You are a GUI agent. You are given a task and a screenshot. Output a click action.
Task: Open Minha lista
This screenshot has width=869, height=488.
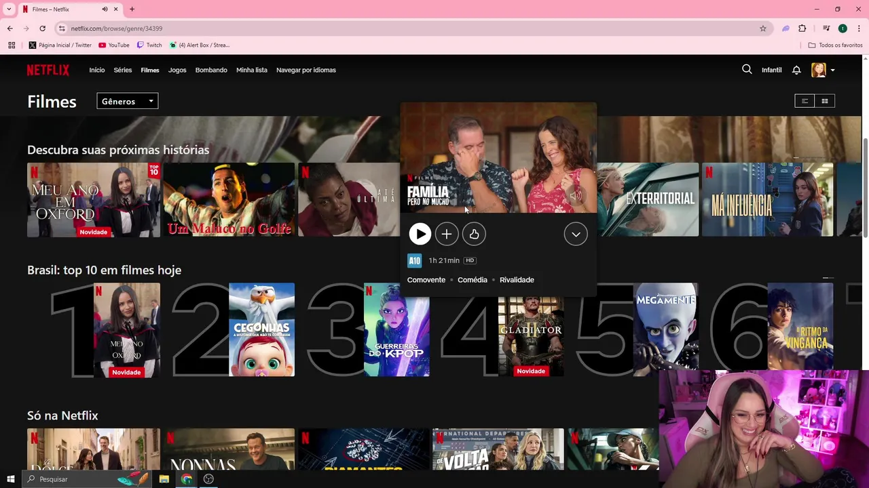[x=252, y=70]
